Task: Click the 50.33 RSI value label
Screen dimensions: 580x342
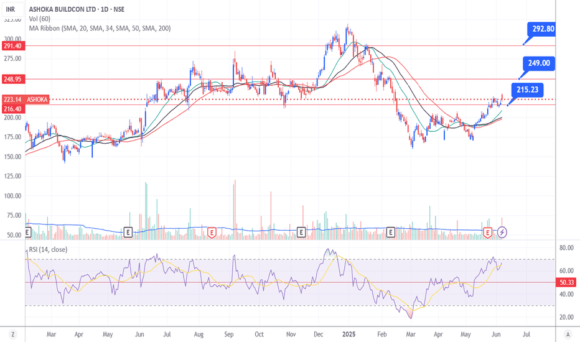Action: [566, 282]
